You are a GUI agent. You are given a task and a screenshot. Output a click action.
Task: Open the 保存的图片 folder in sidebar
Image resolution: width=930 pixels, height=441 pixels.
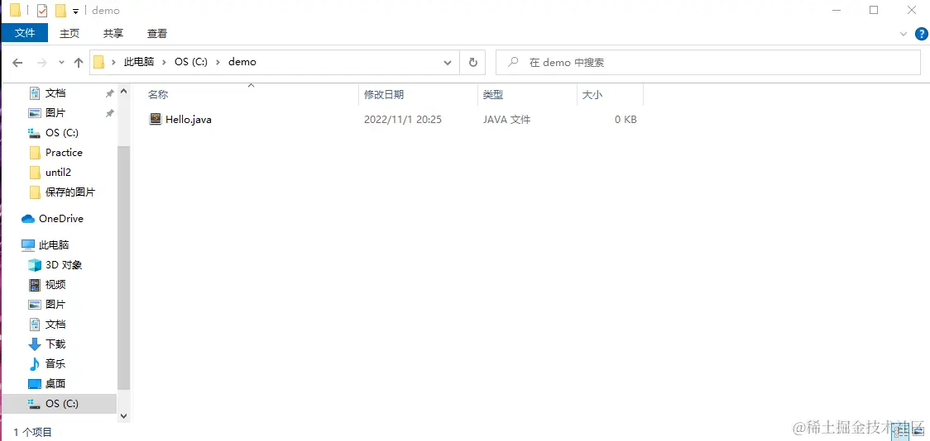click(x=70, y=192)
